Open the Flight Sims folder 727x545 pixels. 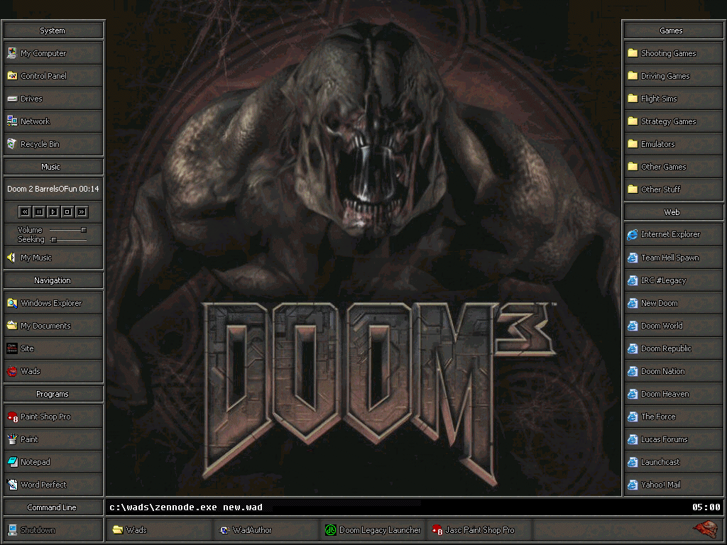(x=673, y=99)
